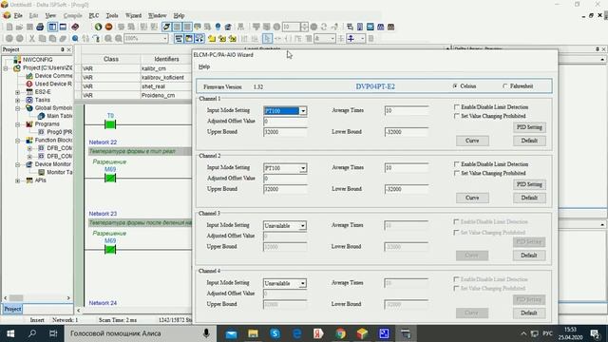Click the Channel 1 Adjusted Offset Value field

(x=285, y=122)
